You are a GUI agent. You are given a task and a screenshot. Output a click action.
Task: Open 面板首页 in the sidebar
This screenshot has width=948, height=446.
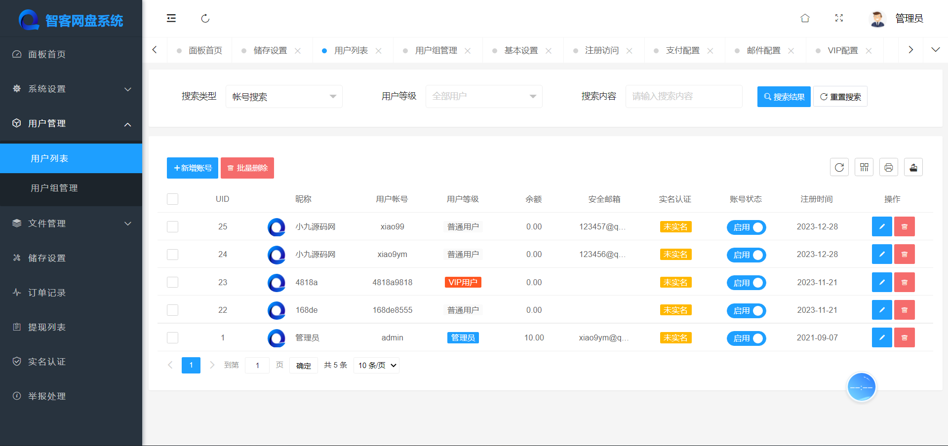pos(71,54)
